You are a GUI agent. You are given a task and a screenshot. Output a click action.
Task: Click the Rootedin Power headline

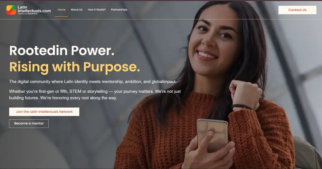pos(62,51)
